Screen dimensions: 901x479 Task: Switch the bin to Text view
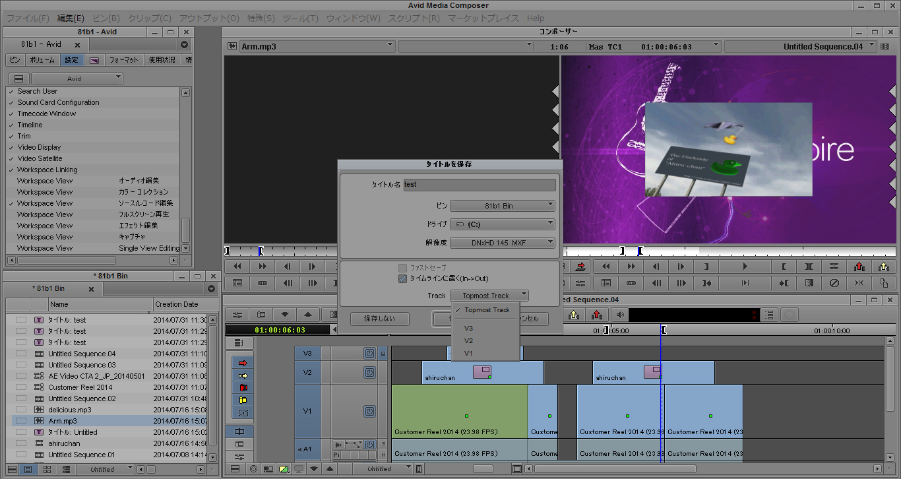(27, 469)
